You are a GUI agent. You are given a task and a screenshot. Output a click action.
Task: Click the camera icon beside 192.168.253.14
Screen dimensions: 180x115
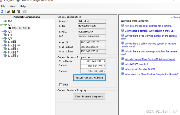tap(9, 28)
